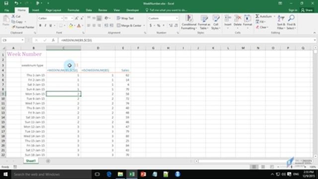Switch to the Page Layout tab
The image size is (318, 179).
click(x=53, y=10)
